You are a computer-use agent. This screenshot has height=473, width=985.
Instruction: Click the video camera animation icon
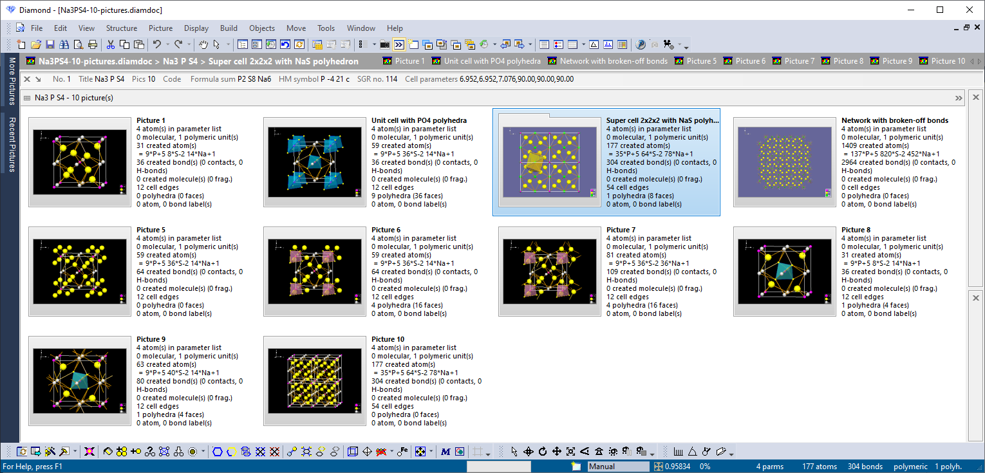(668, 44)
